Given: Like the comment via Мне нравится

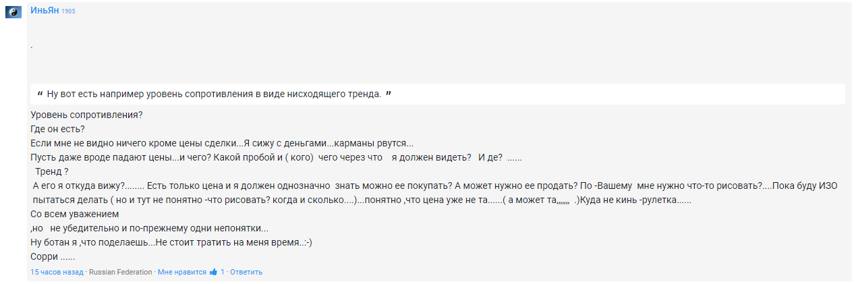Looking at the screenshot, I should click(x=181, y=272).
